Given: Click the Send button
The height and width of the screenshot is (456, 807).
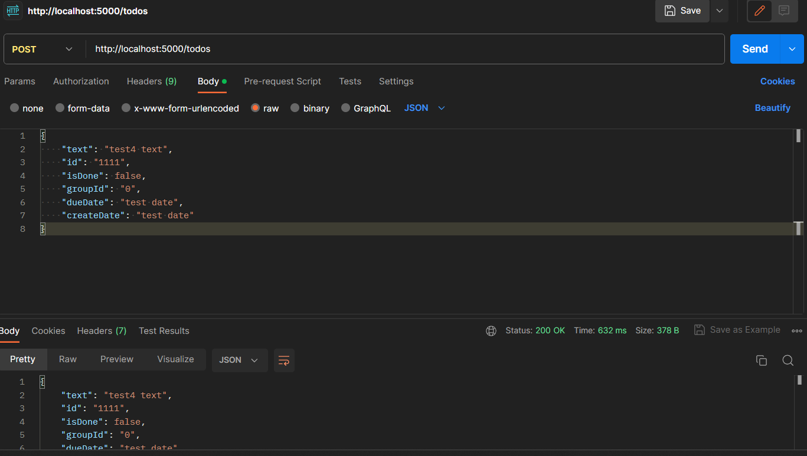Looking at the screenshot, I should pyautogui.click(x=755, y=49).
